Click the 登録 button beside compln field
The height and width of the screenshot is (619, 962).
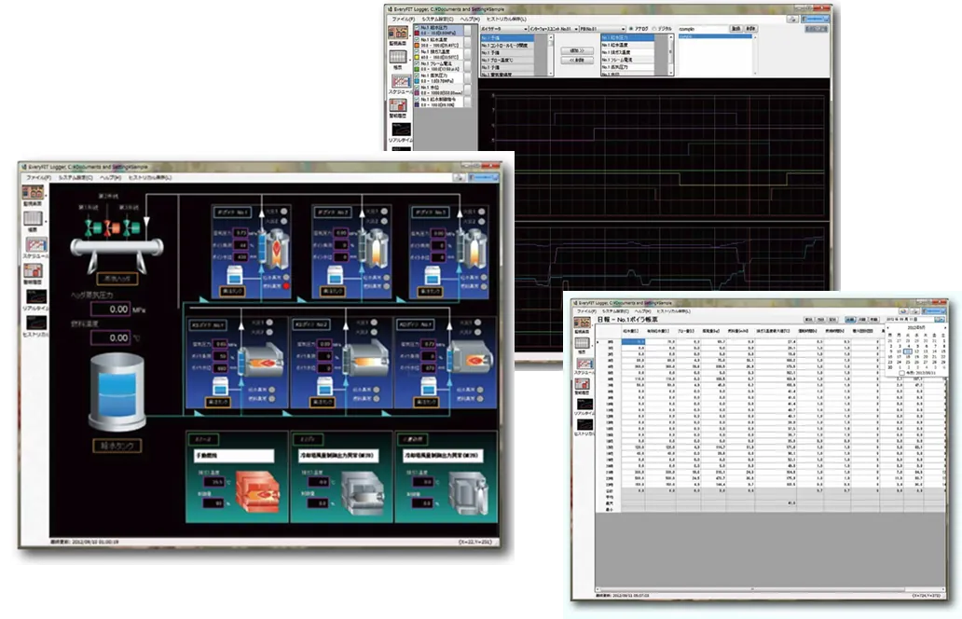click(735, 29)
